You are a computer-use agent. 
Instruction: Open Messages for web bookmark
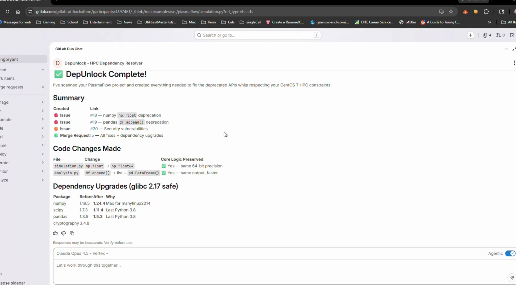pos(16,22)
